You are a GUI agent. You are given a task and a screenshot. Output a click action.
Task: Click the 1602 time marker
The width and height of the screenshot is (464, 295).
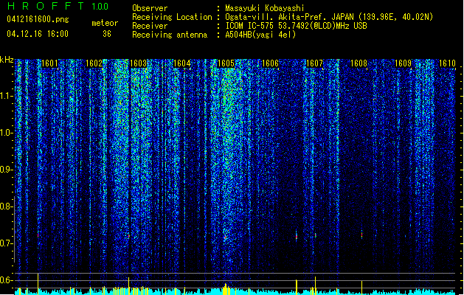(x=94, y=63)
